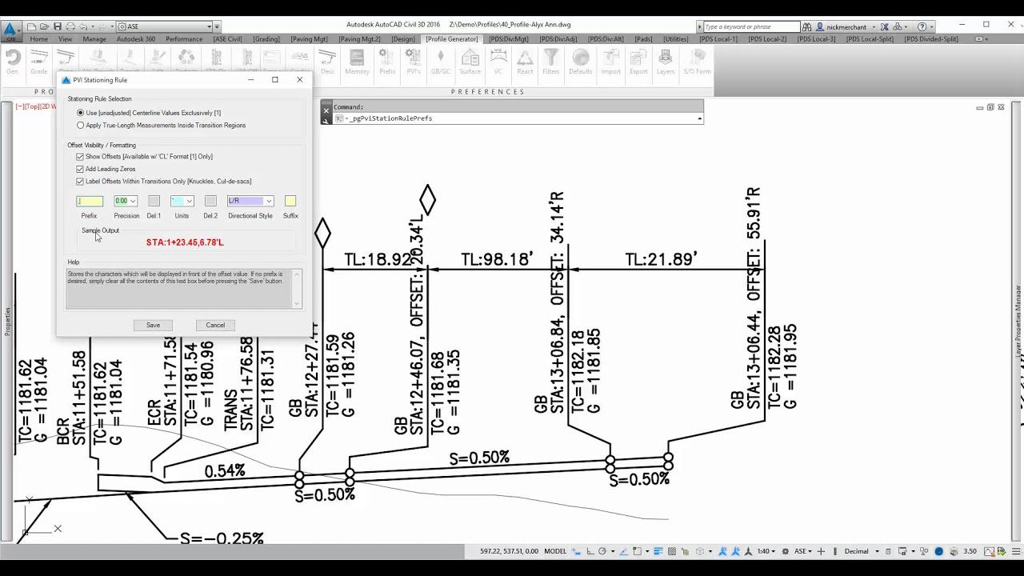
Task: Open the [Profile Generator] ribbon tab
Action: 452,38
